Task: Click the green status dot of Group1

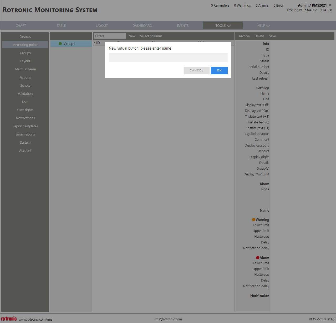Action: tap(60, 44)
